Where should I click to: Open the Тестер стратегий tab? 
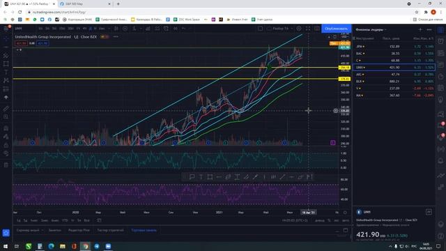pyautogui.click(x=110, y=230)
